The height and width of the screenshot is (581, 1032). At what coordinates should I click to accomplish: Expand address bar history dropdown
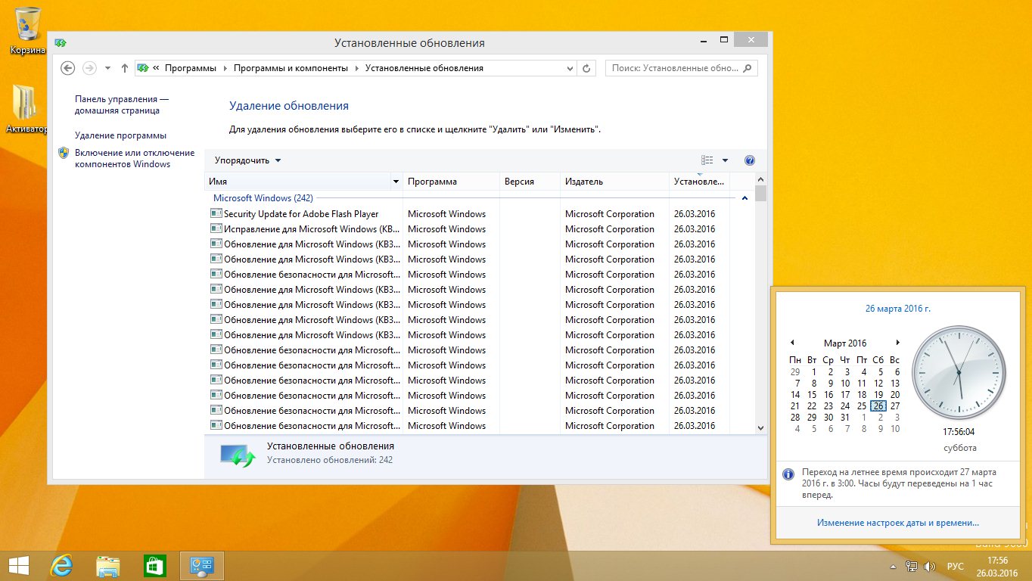570,68
